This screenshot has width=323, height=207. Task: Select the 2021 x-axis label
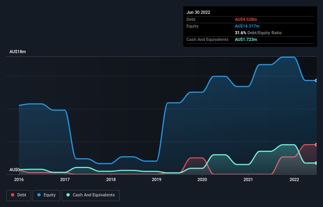(248, 179)
